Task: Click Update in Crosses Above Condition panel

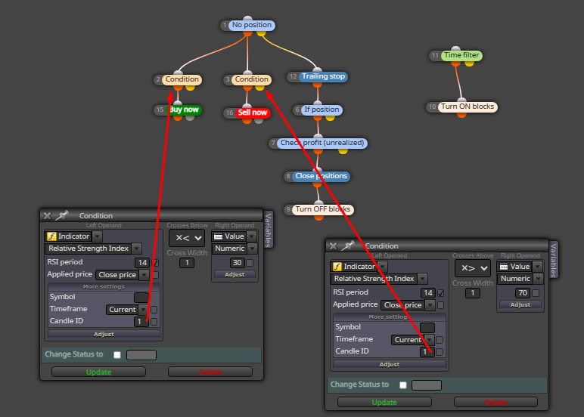Action: click(384, 402)
